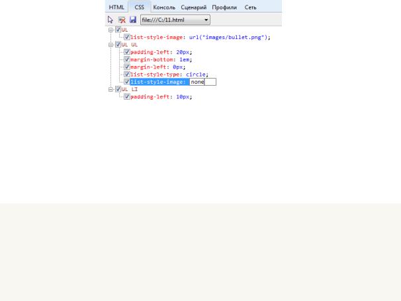Screen dimensions: 401x301
Task: Uncheck the UL UL rule checkbox
Action: (118, 44)
